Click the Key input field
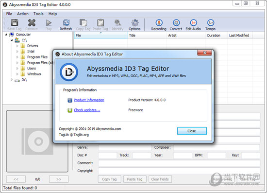The image size is (267, 193). coord(250,155)
